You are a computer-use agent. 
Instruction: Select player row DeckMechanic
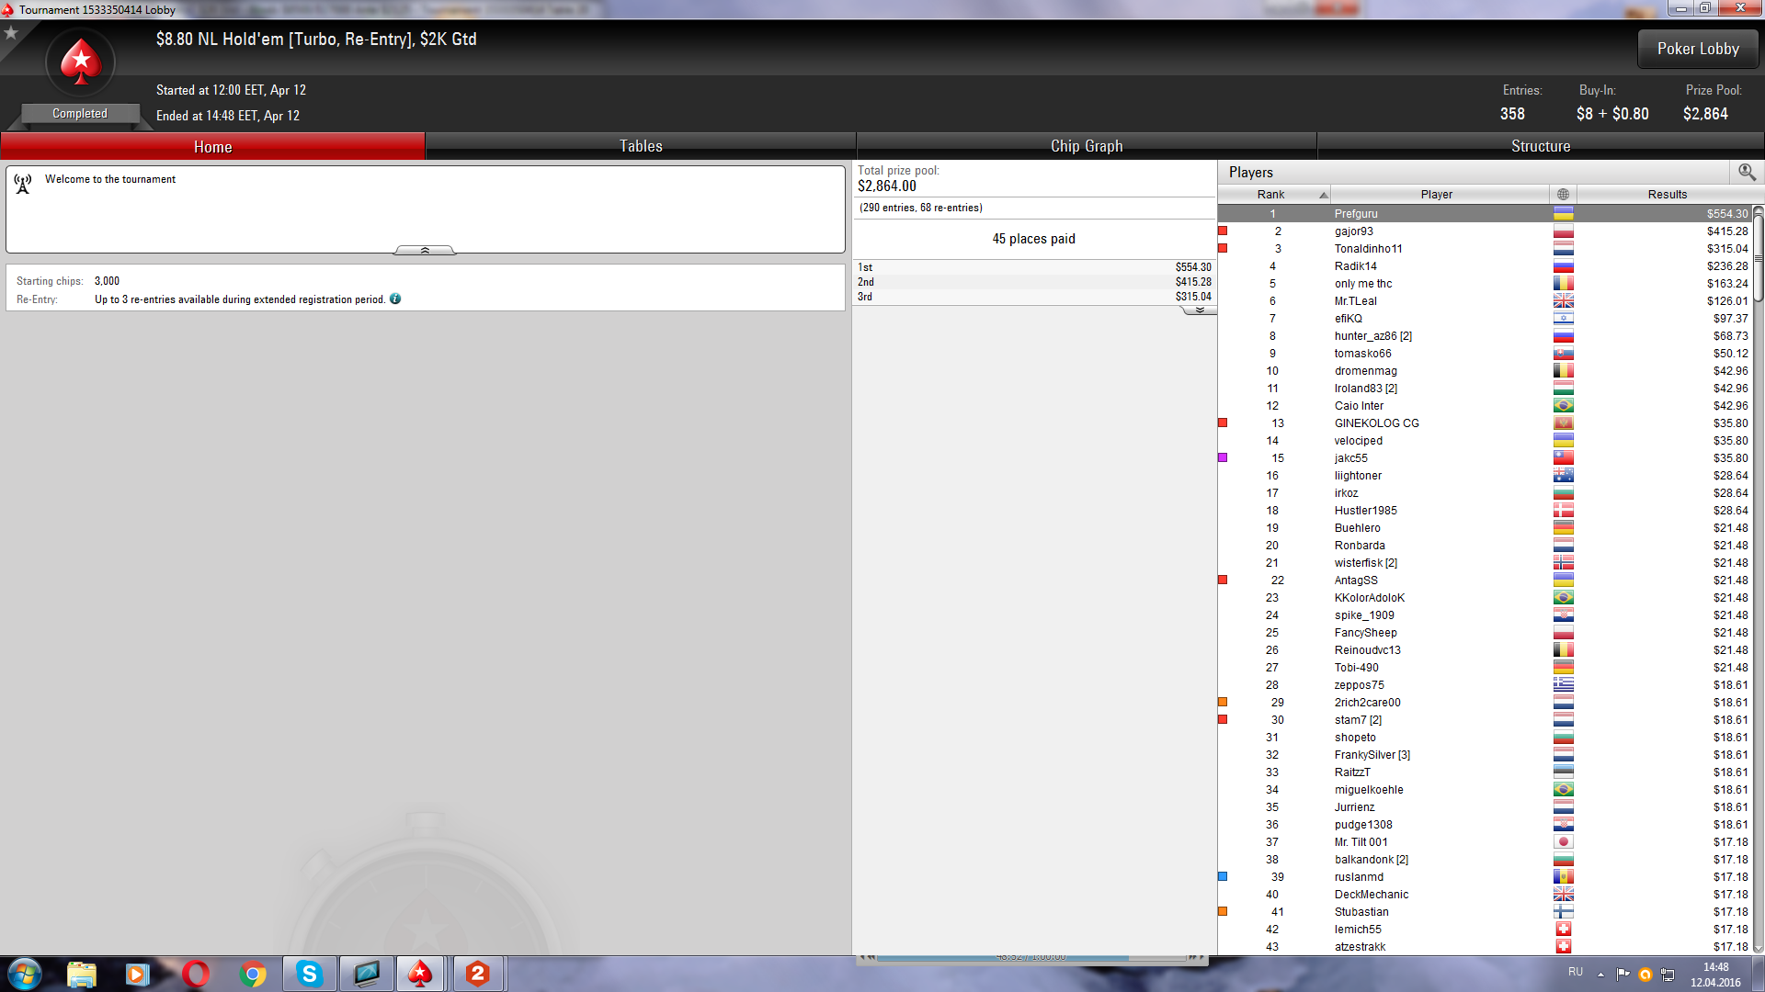1486,894
